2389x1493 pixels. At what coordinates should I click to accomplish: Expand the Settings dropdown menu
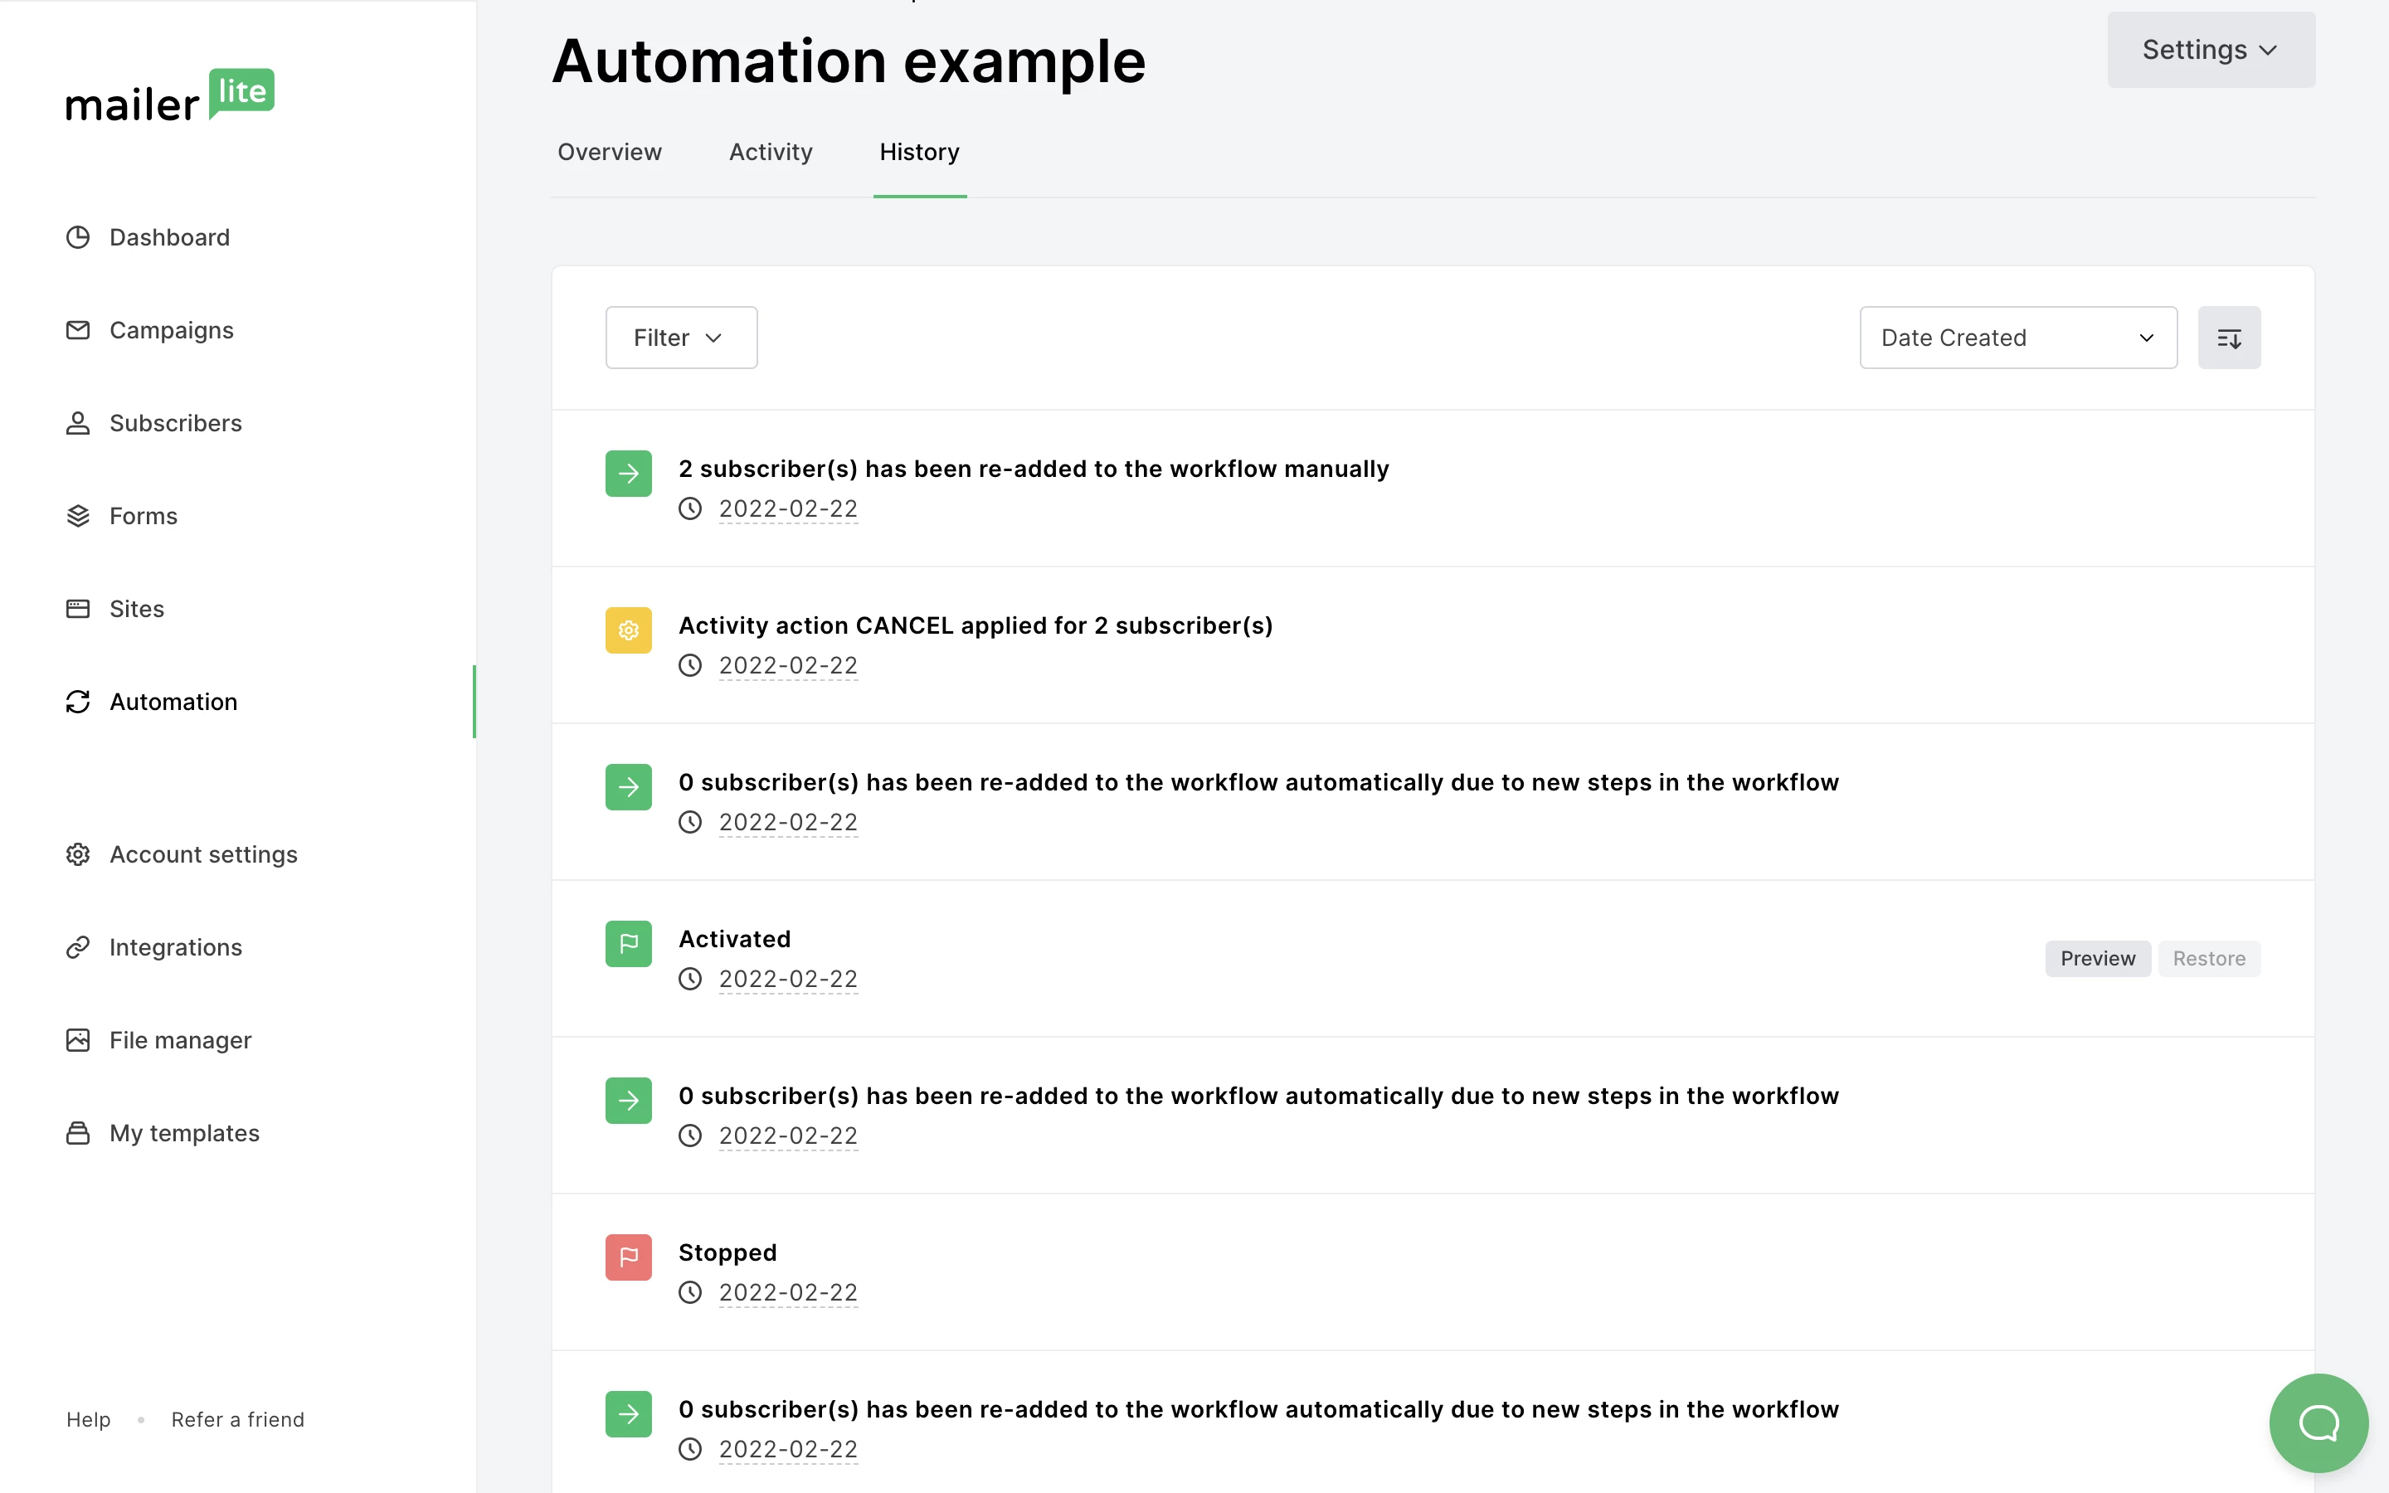point(2211,50)
